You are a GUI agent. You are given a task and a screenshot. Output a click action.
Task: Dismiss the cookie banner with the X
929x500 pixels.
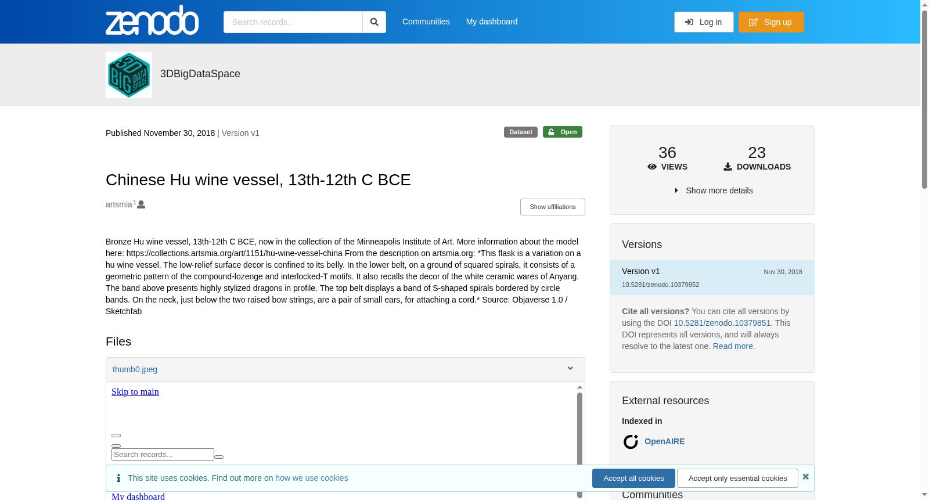805,477
